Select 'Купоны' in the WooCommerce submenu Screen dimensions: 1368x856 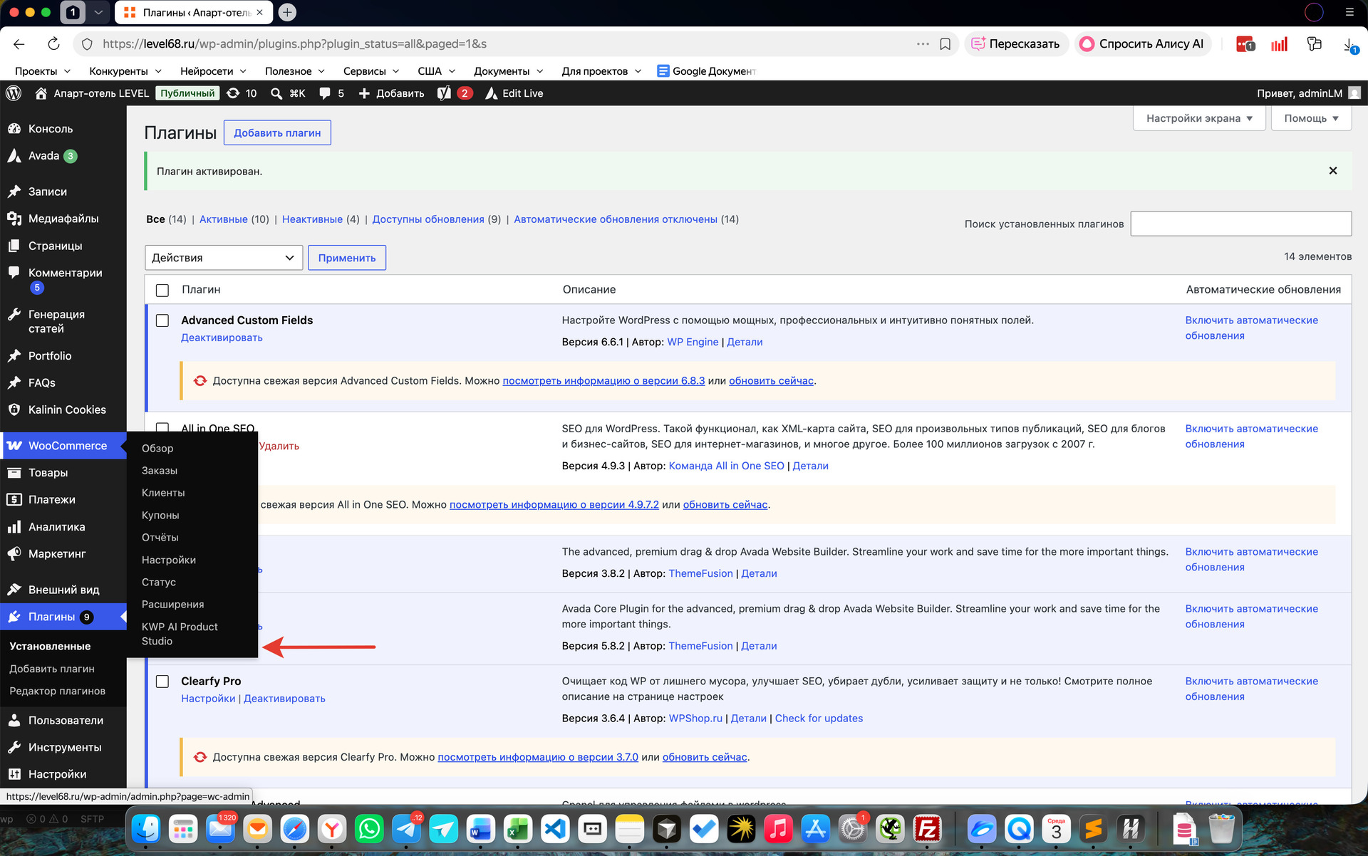160,516
